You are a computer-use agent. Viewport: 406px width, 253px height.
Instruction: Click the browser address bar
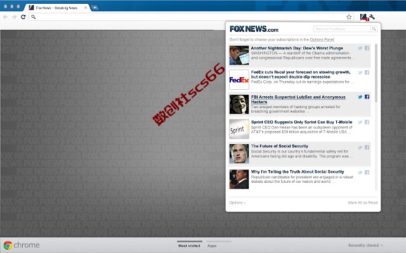[190, 17]
